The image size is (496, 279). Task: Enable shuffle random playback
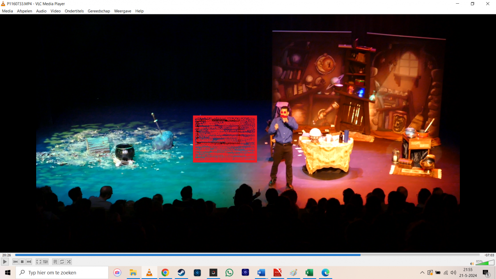pos(69,262)
